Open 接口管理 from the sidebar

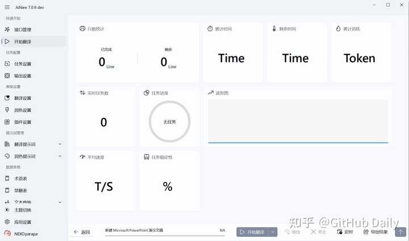tap(23, 30)
